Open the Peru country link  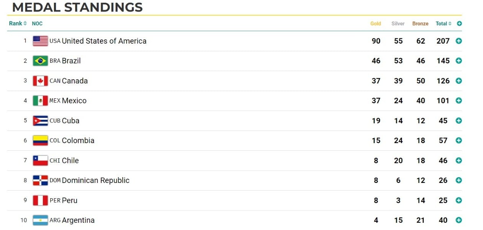tap(69, 200)
